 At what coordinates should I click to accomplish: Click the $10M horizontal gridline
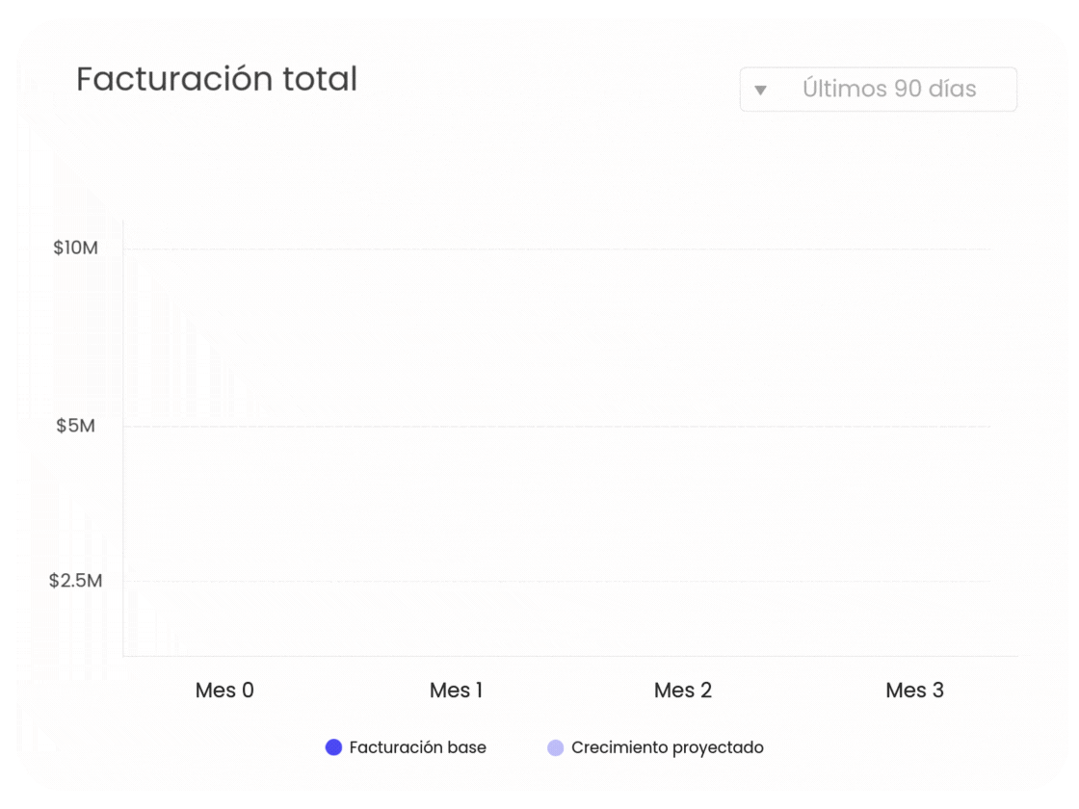[x=557, y=249]
